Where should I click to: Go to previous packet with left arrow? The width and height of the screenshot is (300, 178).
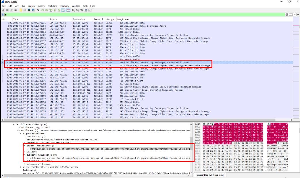point(43,10)
